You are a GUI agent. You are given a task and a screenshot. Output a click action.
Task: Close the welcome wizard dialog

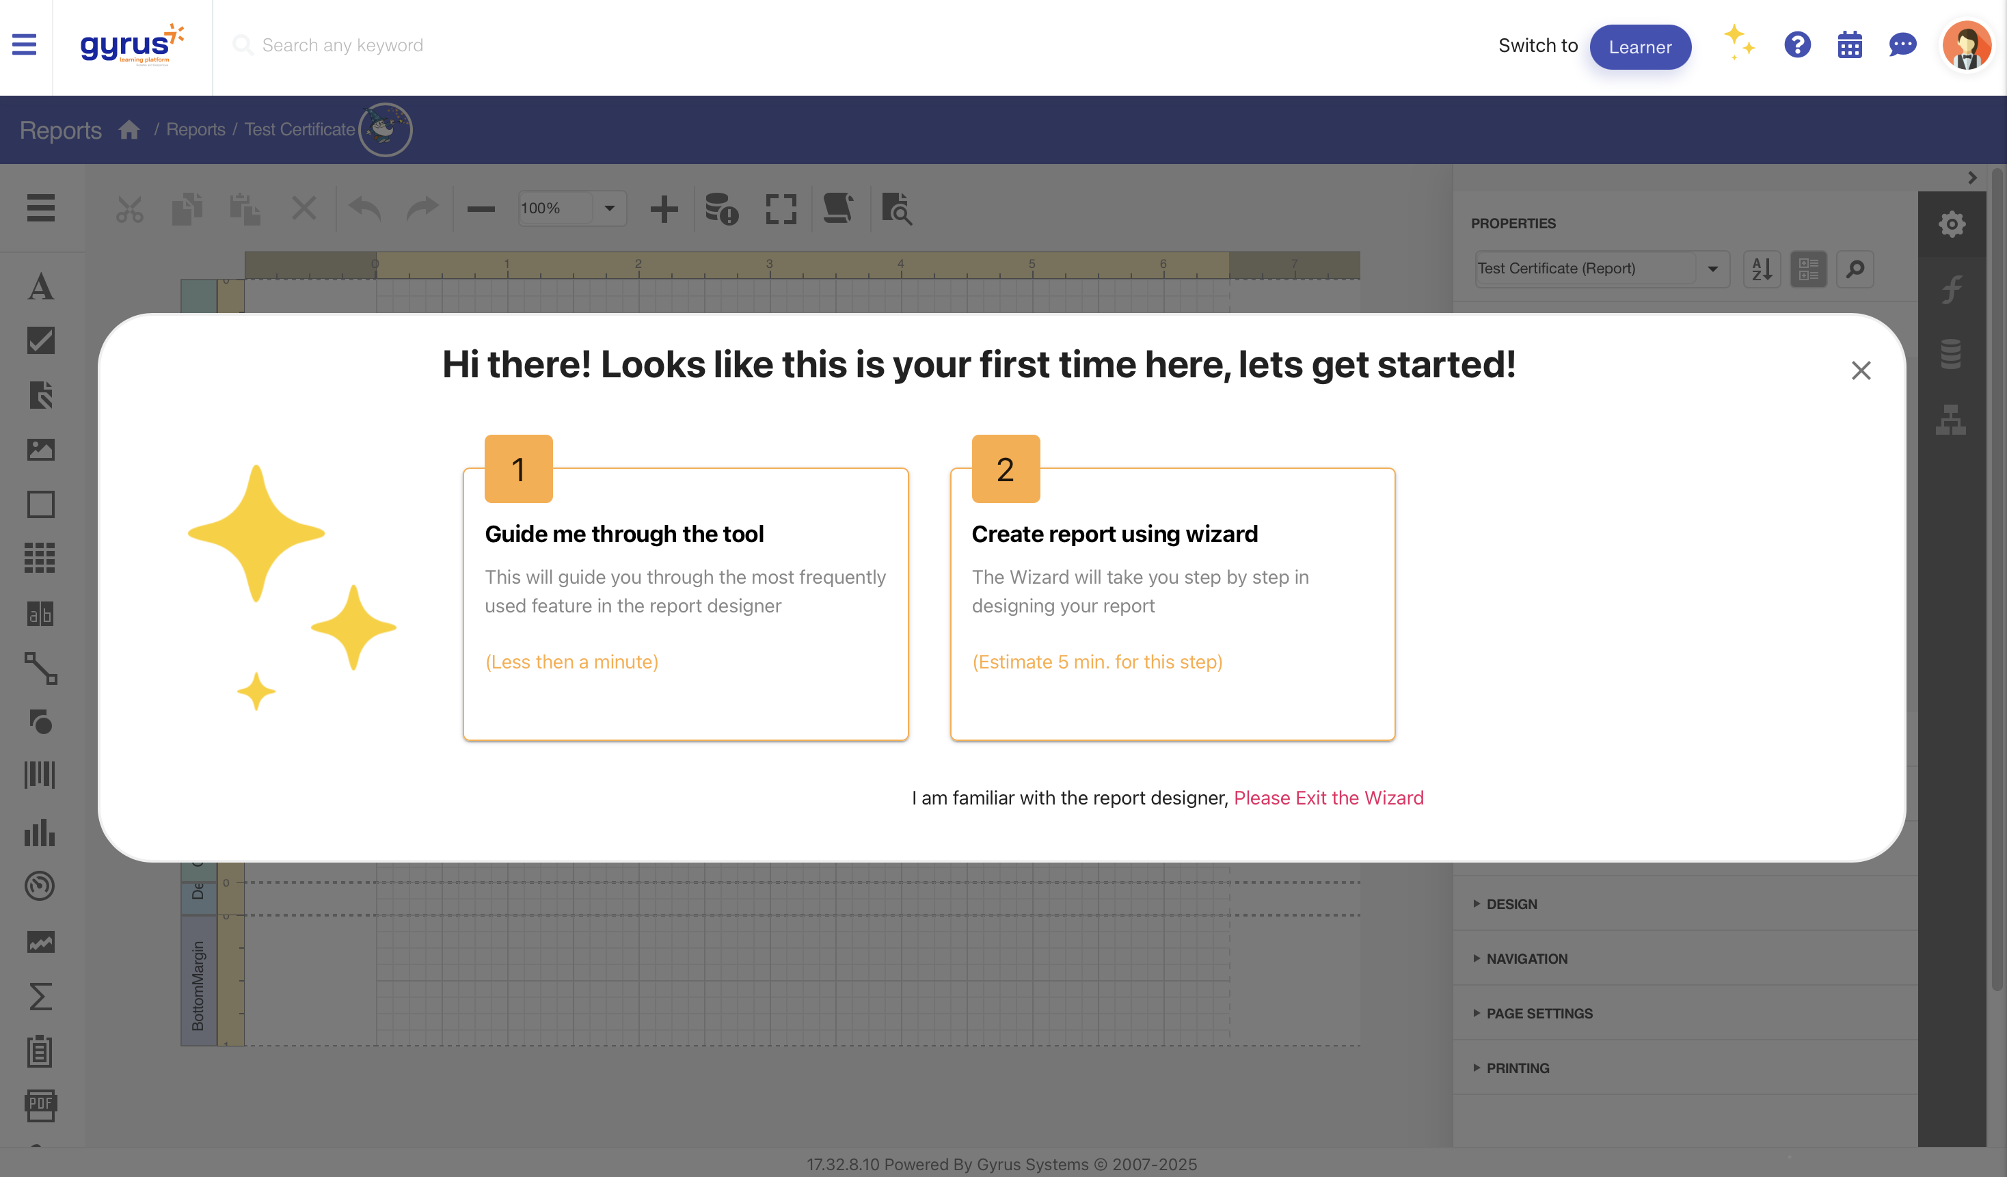(x=1861, y=370)
